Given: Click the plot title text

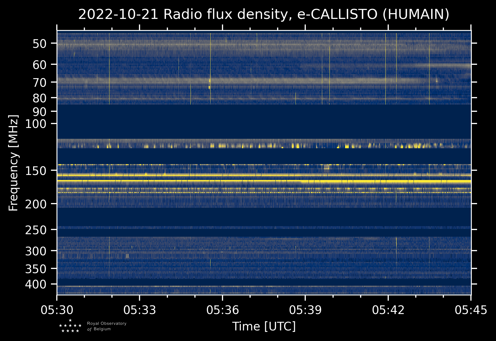Looking at the screenshot, I should (263, 14).
